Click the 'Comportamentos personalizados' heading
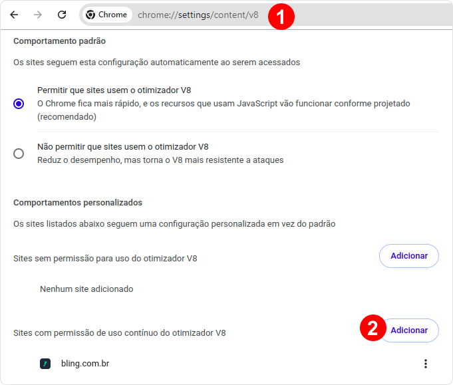 78,202
